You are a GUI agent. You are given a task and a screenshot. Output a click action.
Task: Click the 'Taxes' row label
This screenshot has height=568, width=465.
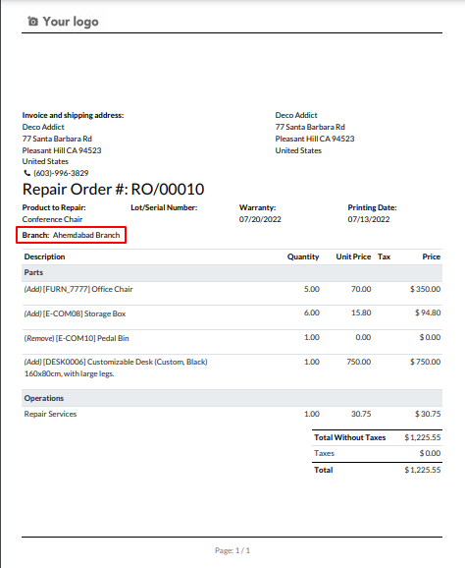[x=325, y=454]
